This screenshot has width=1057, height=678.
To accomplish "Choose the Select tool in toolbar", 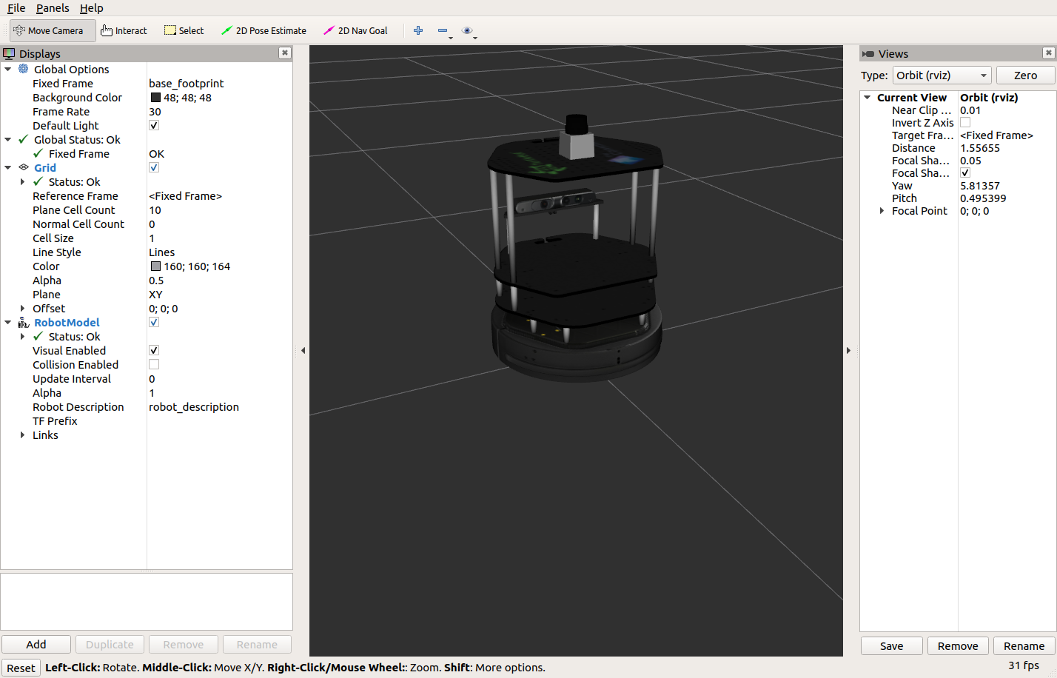I will (184, 30).
